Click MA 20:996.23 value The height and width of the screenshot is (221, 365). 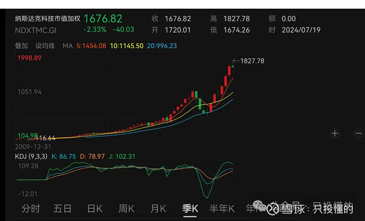(162, 46)
